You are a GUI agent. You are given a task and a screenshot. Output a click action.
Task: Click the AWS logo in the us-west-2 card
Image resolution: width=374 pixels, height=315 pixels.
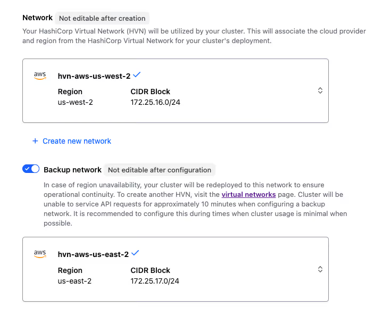40,76
